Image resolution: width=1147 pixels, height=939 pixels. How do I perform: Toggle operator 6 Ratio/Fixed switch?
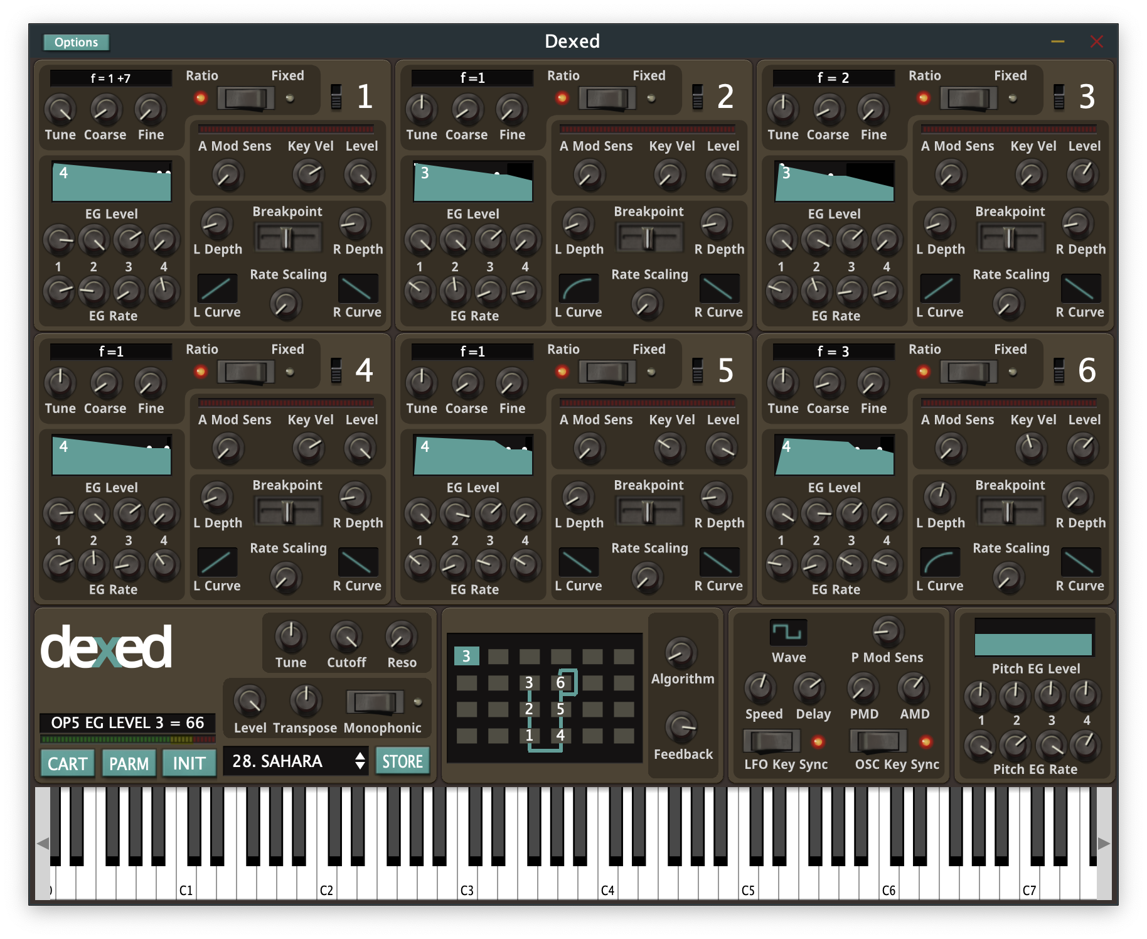point(969,372)
